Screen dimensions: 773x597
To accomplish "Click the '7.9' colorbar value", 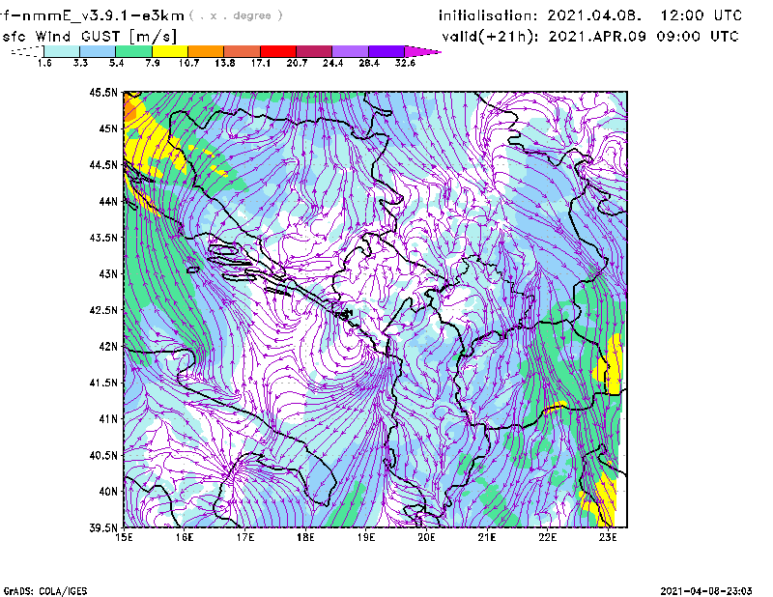I will pyautogui.click(x=153, y=63).
